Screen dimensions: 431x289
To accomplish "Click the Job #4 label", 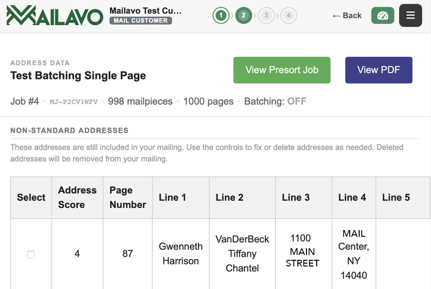I will click(x=25, y=102).
